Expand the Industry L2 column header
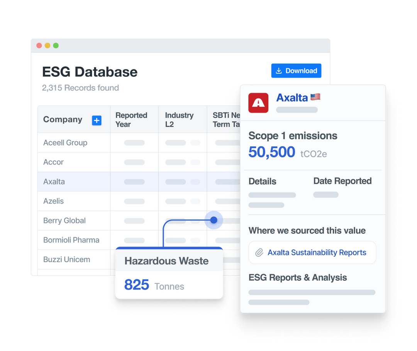 click(179, 119)
